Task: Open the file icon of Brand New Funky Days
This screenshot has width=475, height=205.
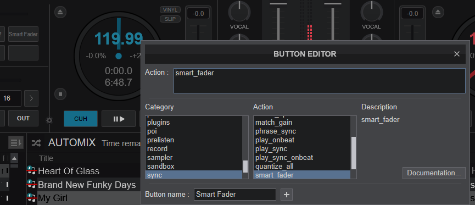Action: [31, 184]
